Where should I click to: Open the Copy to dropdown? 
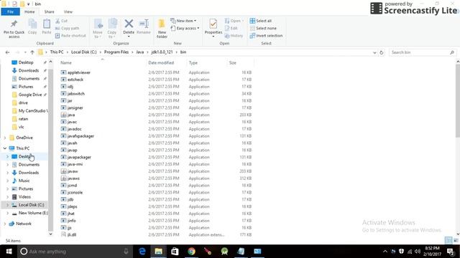(x=112, y=29)
